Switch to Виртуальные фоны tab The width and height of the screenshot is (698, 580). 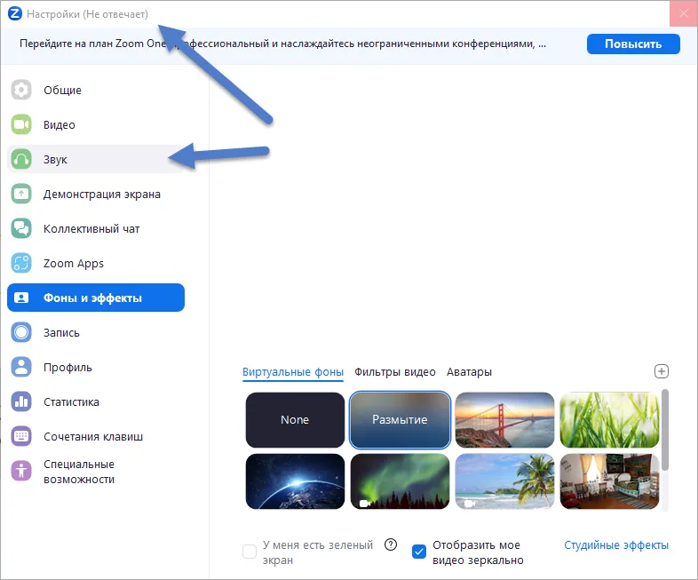point(293,372)
